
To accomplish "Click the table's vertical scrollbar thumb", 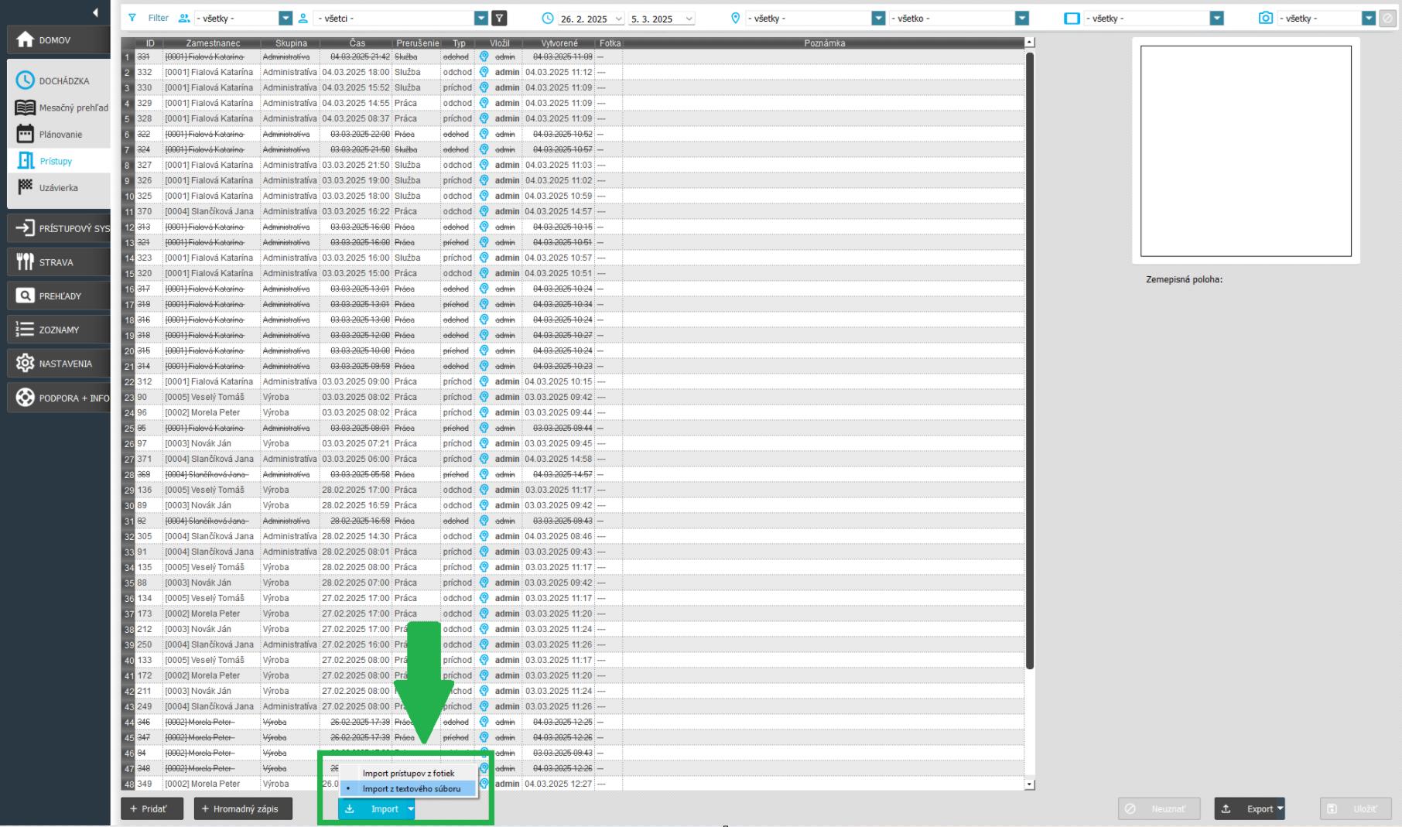I will tap(1029, 360).
